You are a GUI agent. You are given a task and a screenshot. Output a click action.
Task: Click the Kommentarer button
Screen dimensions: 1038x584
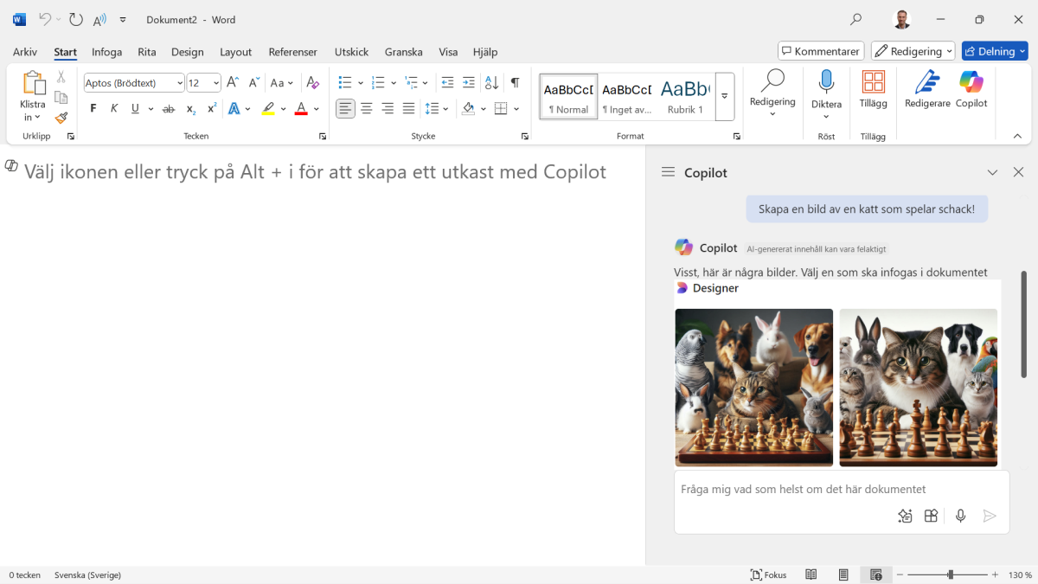(x=820, y=51)
